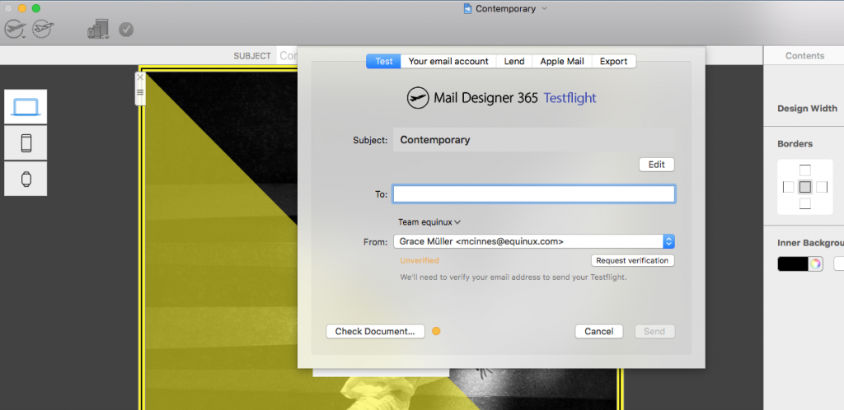This screenshot has height=410, width=844.
Task: Click the Edit subject button
Action: click(657, 165)
